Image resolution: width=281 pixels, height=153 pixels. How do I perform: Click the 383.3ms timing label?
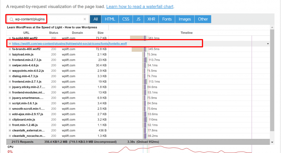[154, 38]
